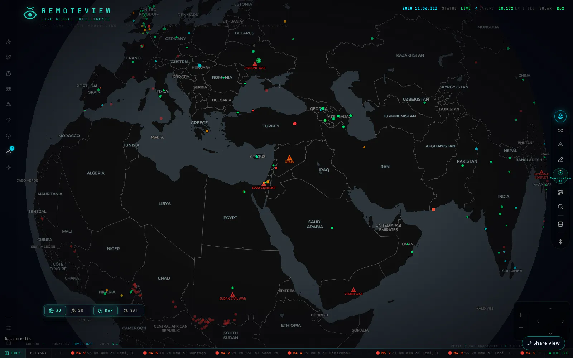Toggle the bus transit layer icon
The height and width of the screenshot is (358, 573).
9,89
